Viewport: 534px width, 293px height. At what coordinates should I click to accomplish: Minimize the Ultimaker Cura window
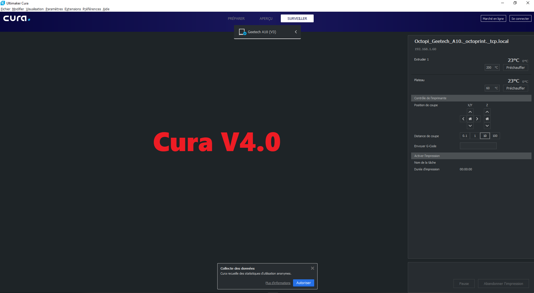tap(503, 3)
